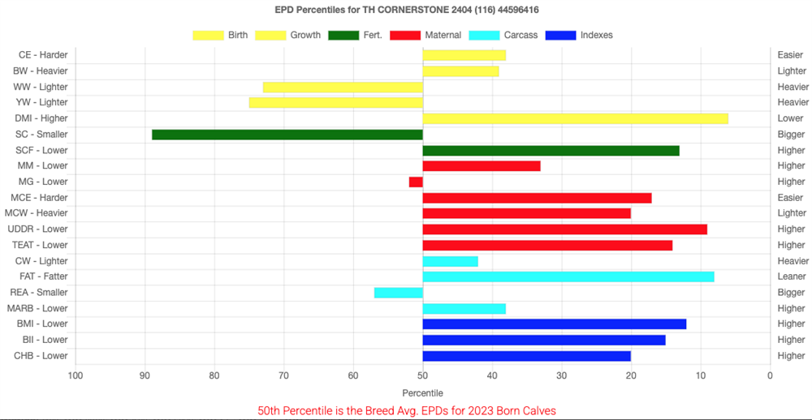Click the 'CHB - Lower' axis label
The image size is (812, 420).
point(42,355)
